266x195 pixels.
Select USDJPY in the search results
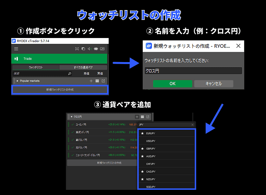point(167,141)
